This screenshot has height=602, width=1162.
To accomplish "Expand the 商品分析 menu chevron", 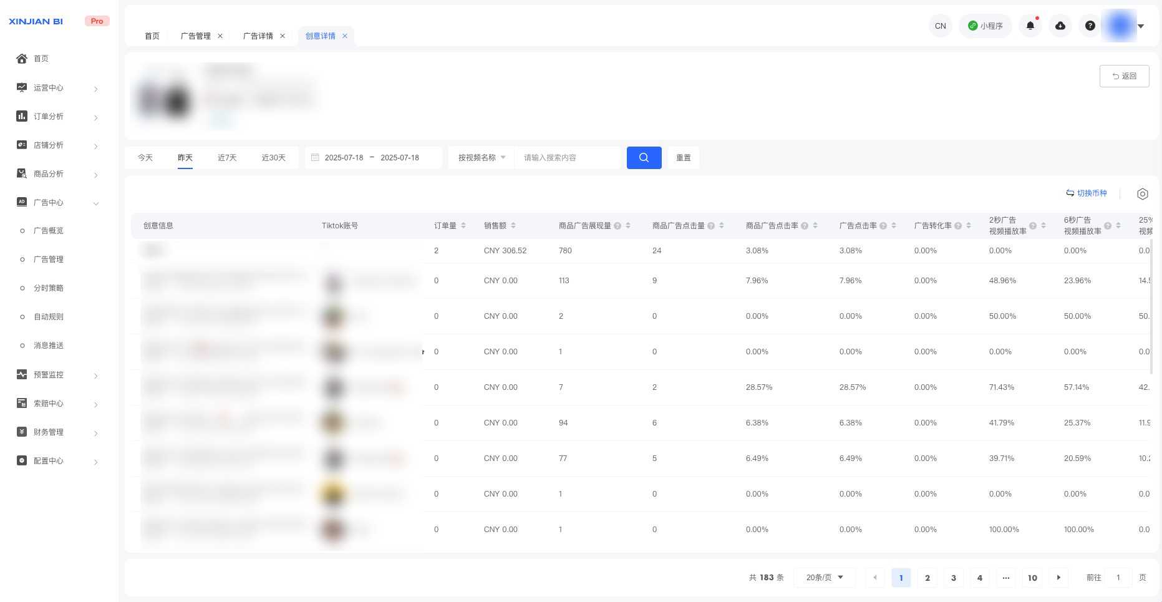I will point(96,175).
